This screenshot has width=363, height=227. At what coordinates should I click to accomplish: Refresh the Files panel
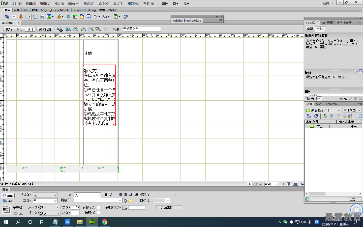click(x=316, y=116)
